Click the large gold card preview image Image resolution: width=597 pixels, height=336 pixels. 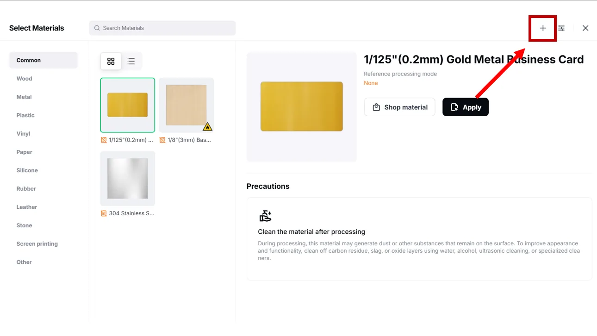(302, 106)
